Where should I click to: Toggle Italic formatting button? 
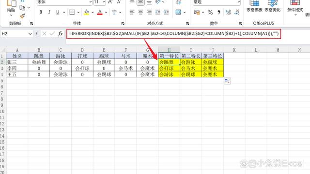pyautogui.click(x=49, y=12)
